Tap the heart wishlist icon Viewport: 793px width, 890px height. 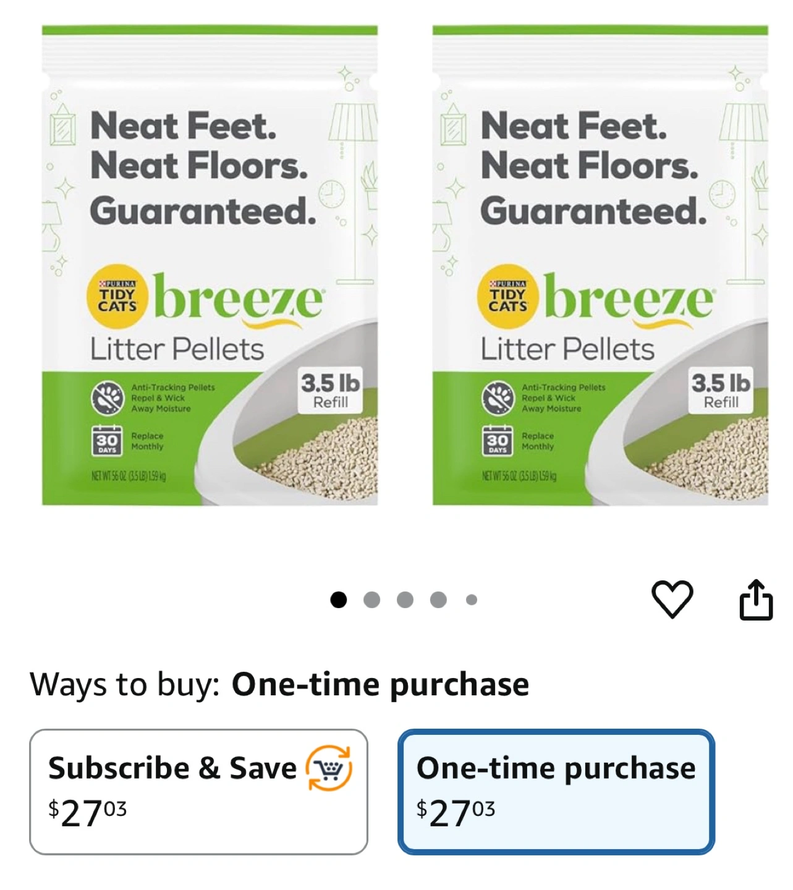tap(672, 599)
